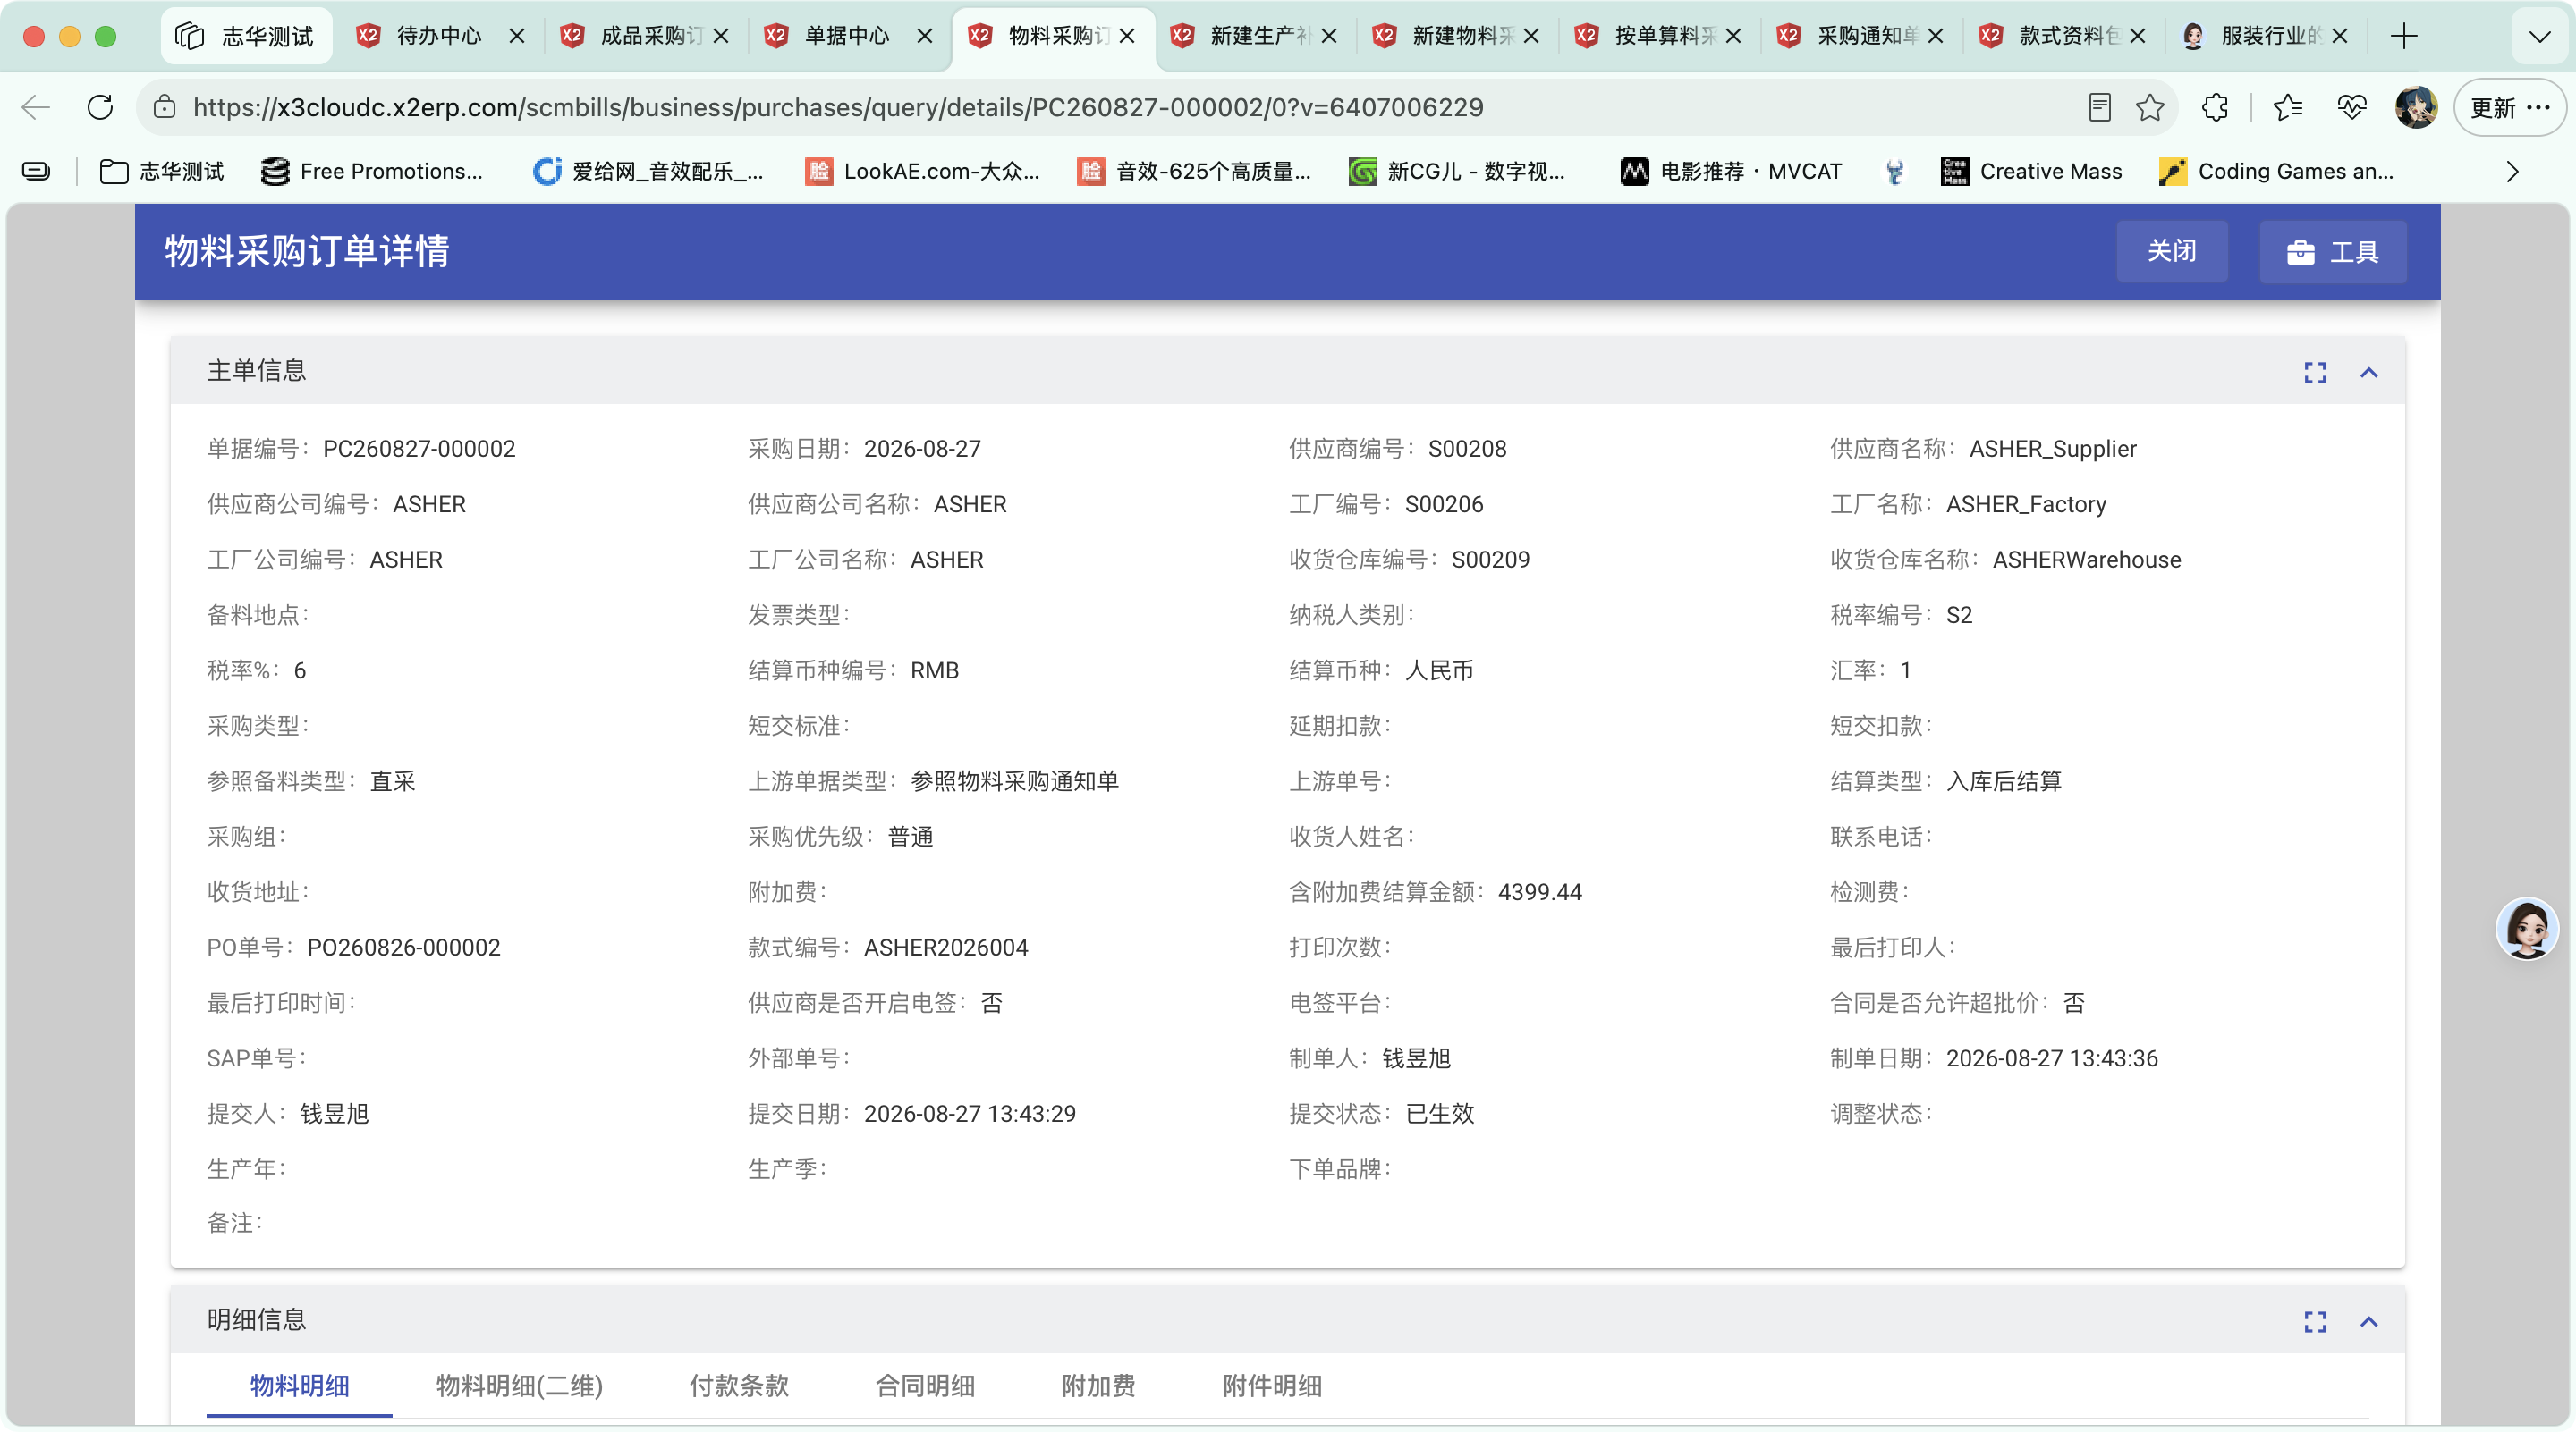Switch to the 附件明细 tab
This screenshot has height=1432, width=2576.
1272,1385
